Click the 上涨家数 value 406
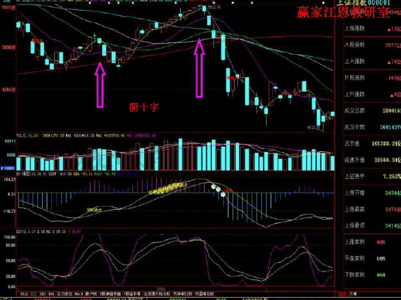This screenshot has width=401, height=300. [381, 242]
